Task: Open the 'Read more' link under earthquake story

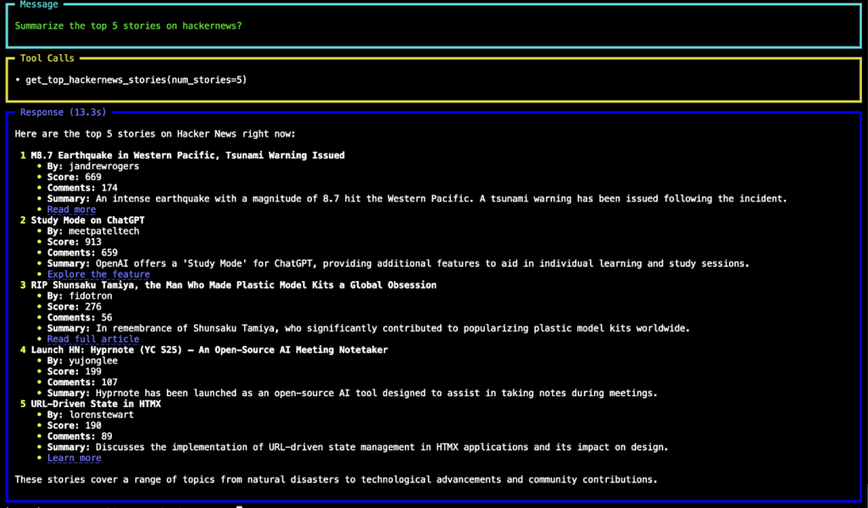Action: tap(71, 209)
